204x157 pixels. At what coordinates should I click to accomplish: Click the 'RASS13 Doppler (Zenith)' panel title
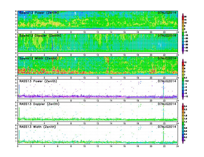coord(39,104)
